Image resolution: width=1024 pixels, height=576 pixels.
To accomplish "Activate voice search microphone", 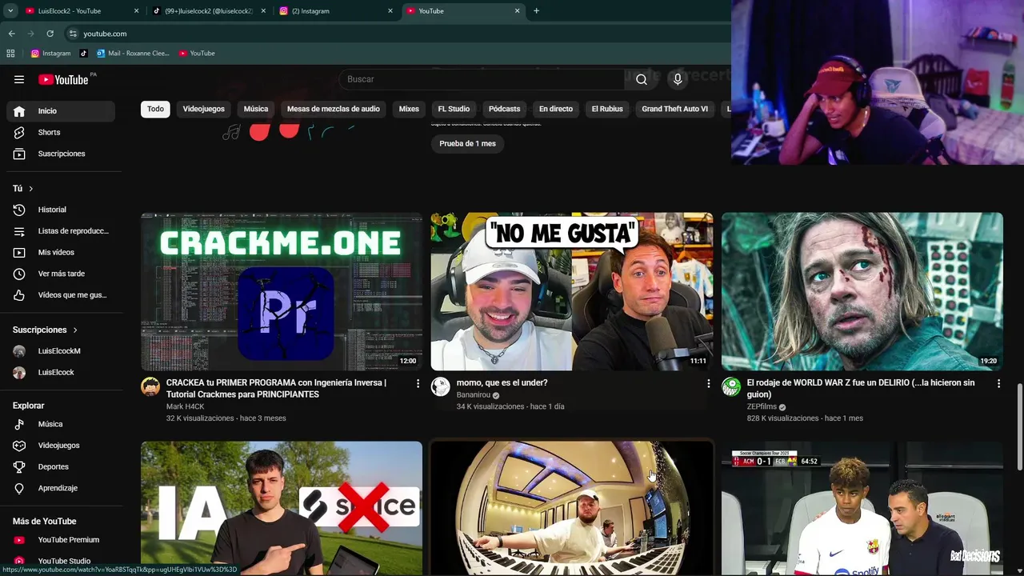I will point(678,79).
